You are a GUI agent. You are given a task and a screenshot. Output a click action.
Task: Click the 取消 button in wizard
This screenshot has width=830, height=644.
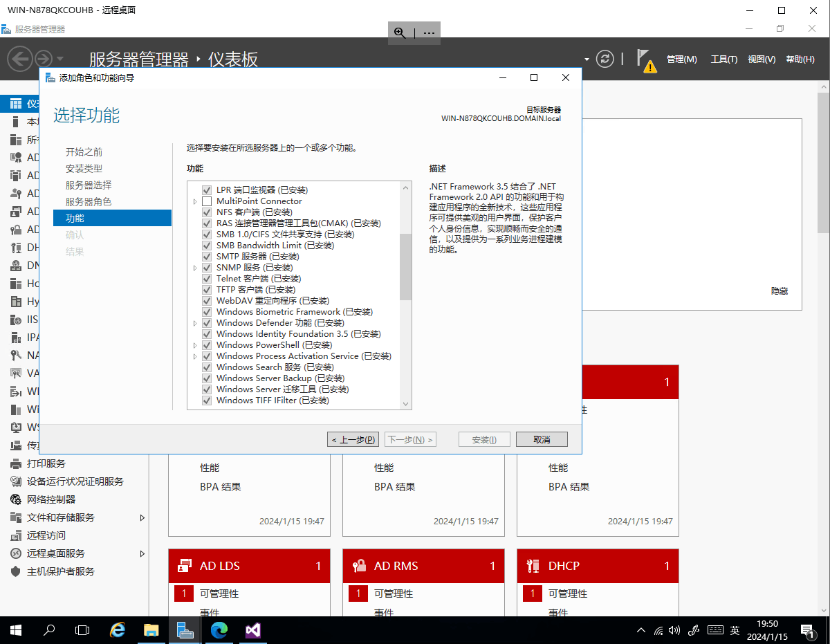pos(542,439)
